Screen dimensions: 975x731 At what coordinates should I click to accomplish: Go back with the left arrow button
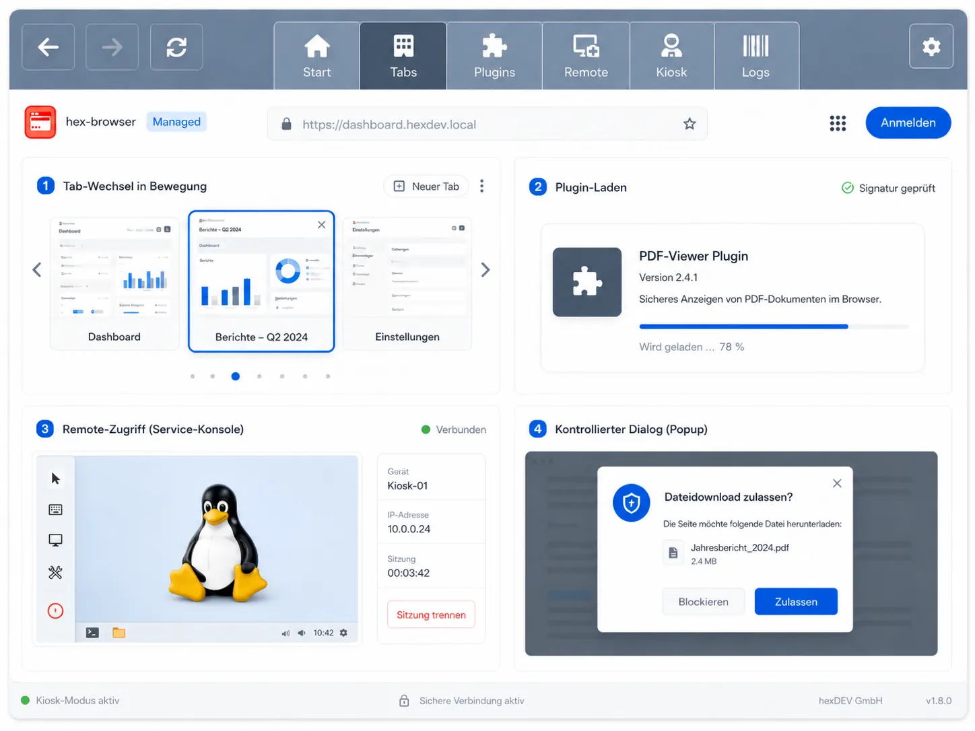pyautogui.click(x=48, y=47)
